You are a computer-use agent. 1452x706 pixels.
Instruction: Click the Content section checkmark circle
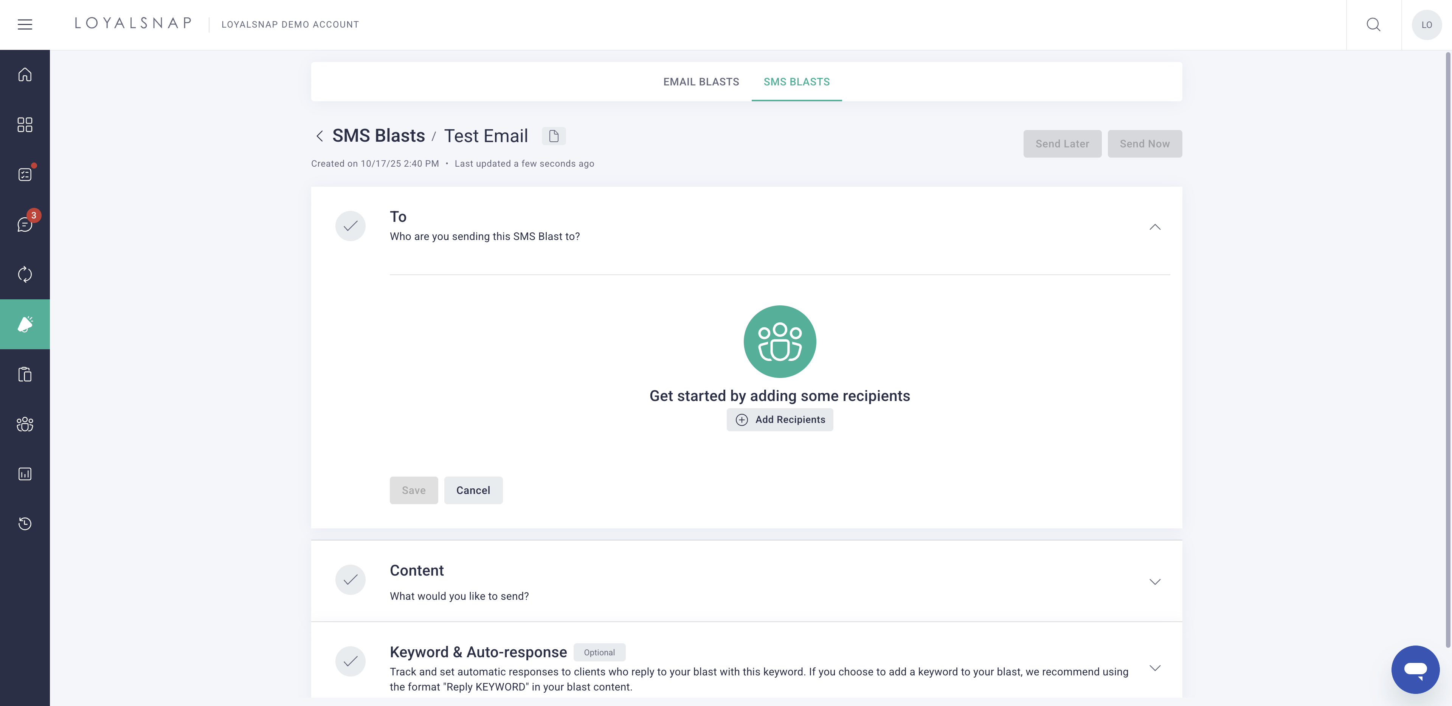[350, 580]
